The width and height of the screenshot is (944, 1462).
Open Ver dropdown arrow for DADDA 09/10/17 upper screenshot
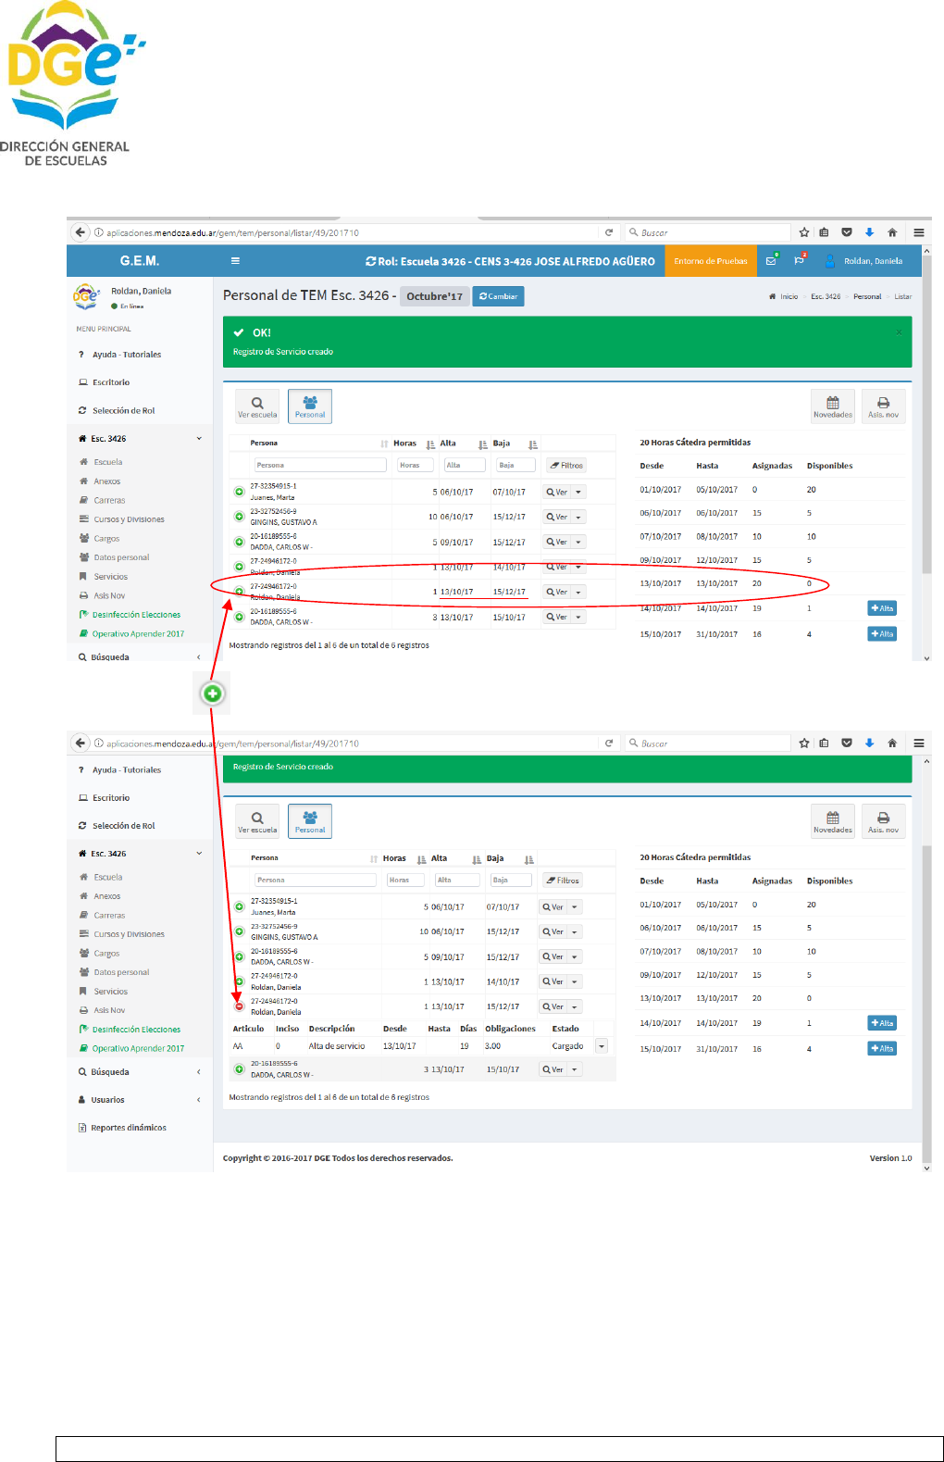point(578,542)
